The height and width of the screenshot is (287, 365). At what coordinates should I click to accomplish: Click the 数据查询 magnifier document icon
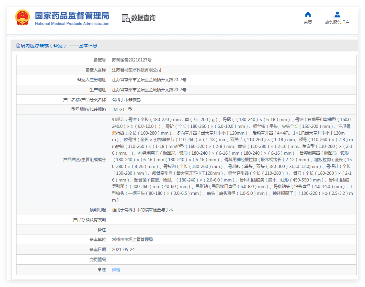126,18
